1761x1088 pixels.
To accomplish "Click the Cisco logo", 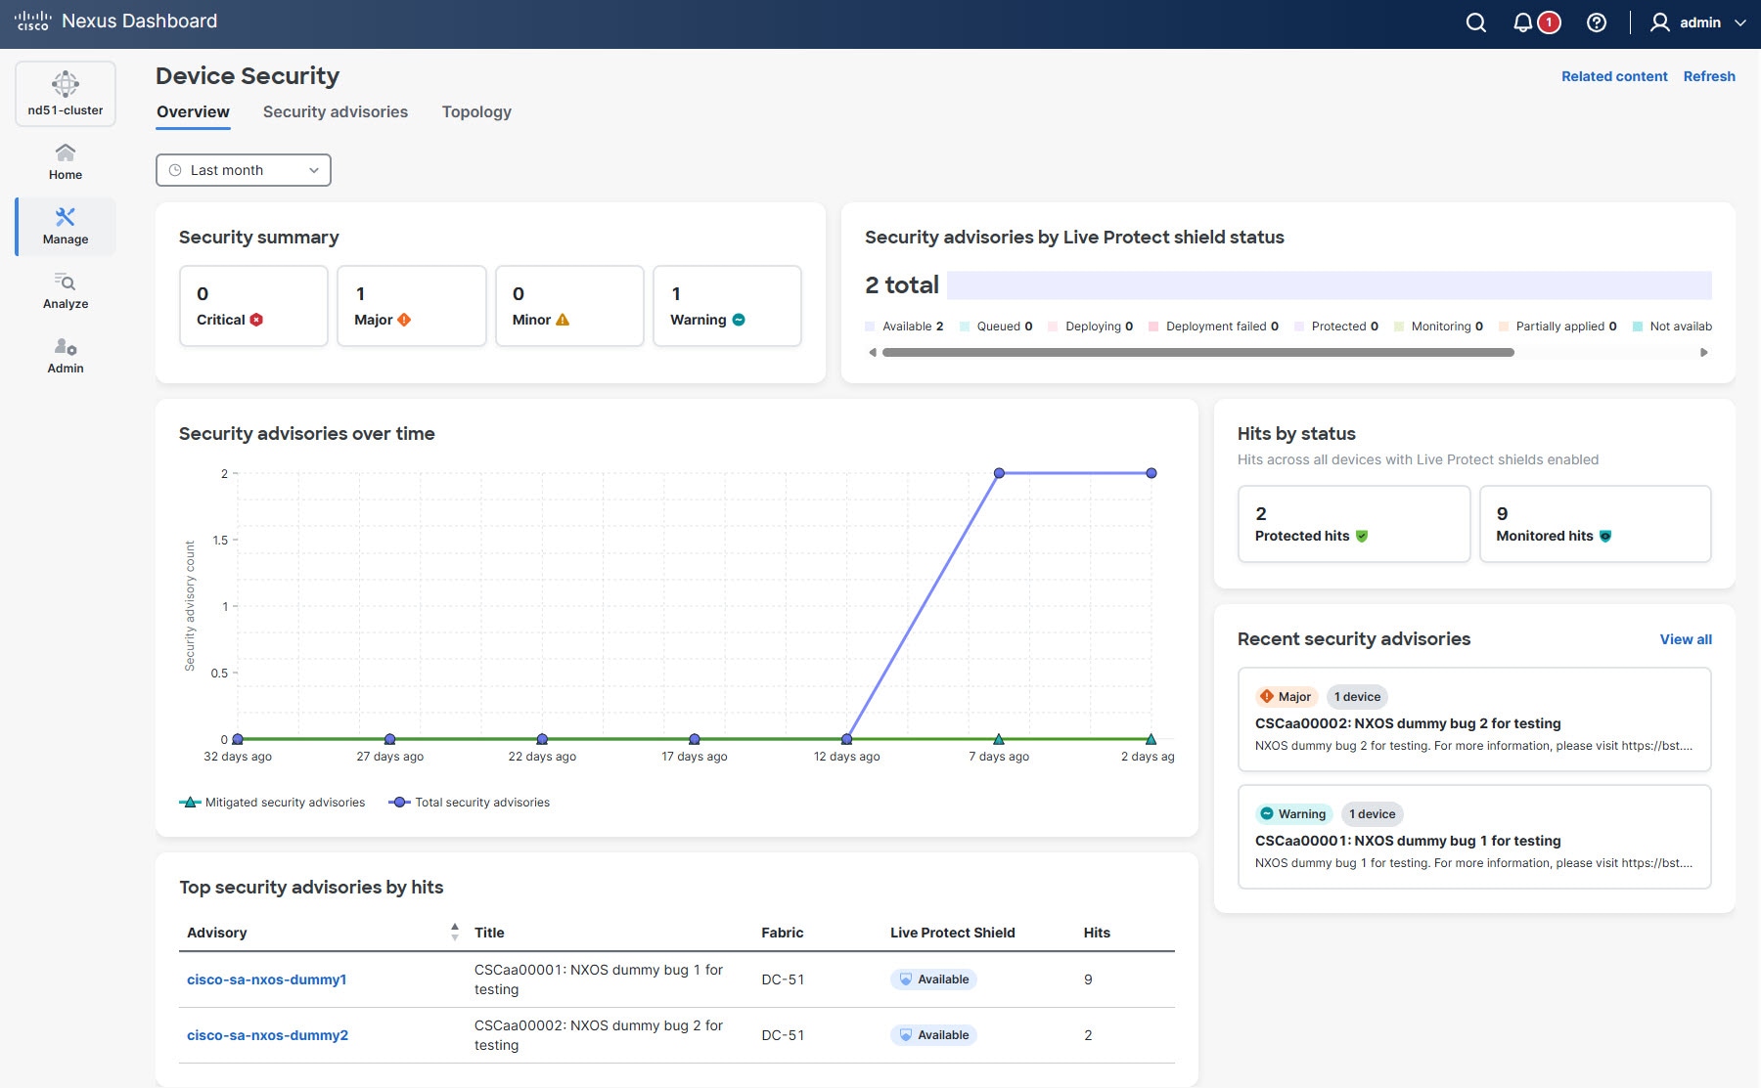I will pos(32,21).
